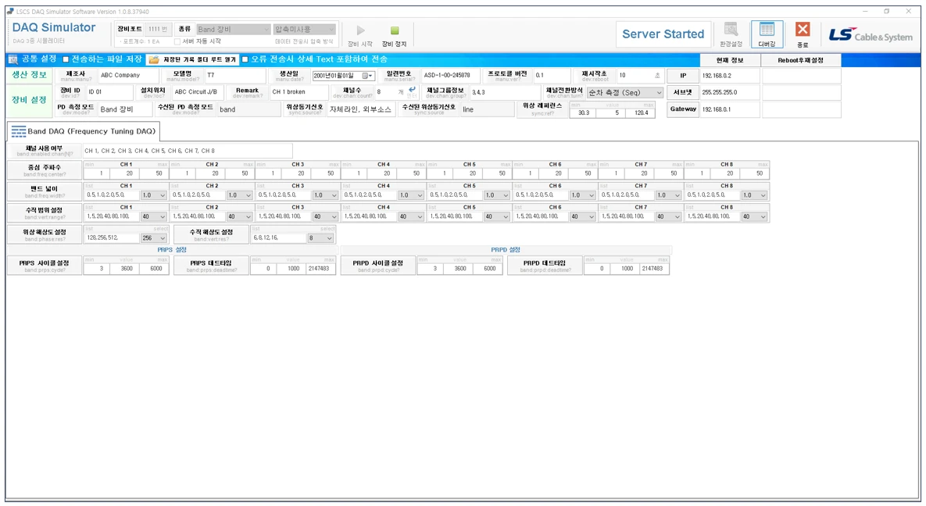Click the 장비포트 1111 번 field
This screenshot has height=506, width=926.
click(x=157, y=29)
